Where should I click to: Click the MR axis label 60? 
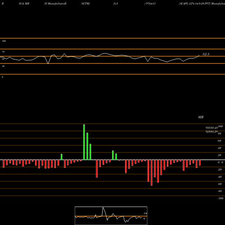pos(219,141)
